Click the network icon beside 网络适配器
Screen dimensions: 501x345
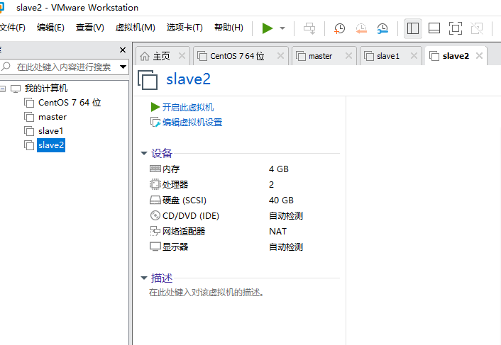pyautogui.click(x=155, y=231)
